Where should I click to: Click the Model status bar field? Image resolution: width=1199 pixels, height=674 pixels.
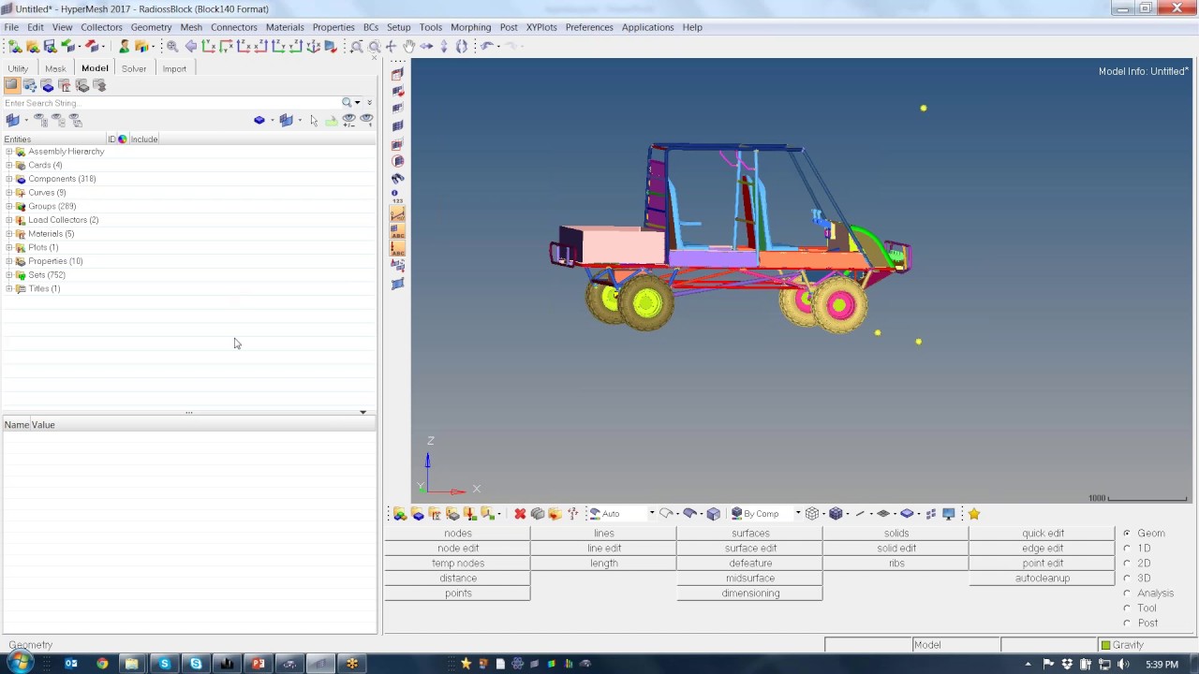click(955, 645)
